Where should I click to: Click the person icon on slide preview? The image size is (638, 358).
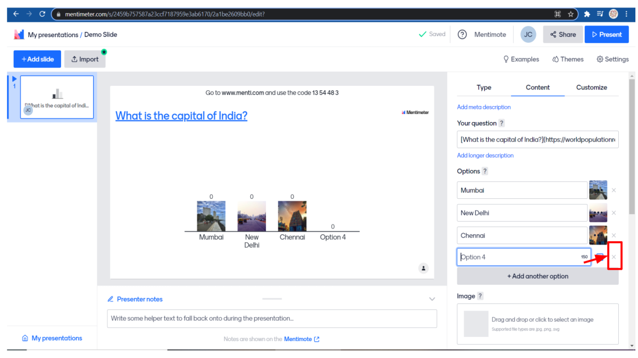tap(423, 268)
